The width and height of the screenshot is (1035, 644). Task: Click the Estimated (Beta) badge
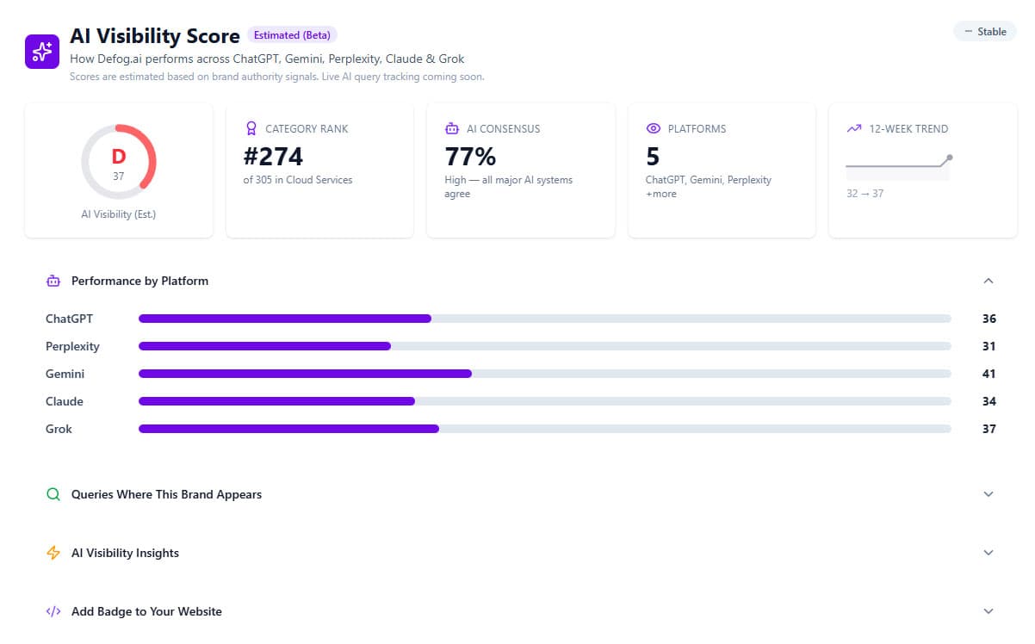pyautogui.click(x=292, y=35)
